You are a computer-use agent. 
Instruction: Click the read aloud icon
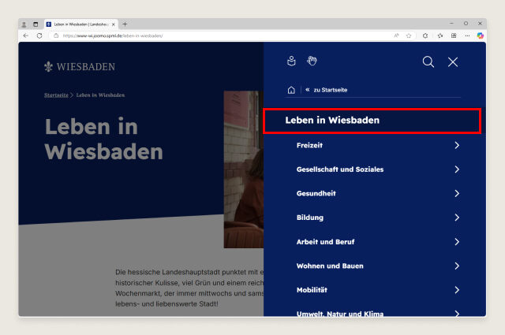396,35
